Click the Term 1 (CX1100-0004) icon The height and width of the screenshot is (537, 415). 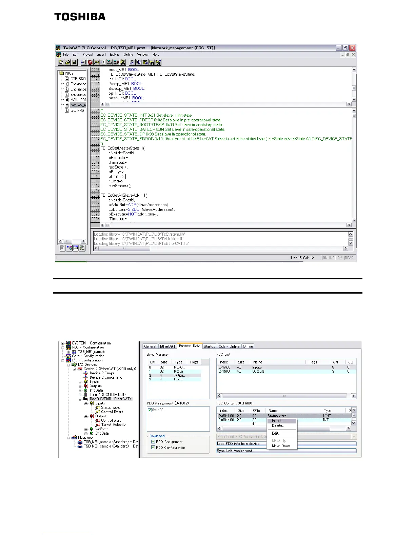pyautogui.click(x=86, y=395)
